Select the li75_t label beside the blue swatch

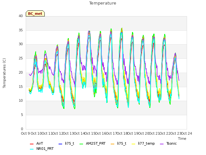pyautogui.click(x=70, y=143)
